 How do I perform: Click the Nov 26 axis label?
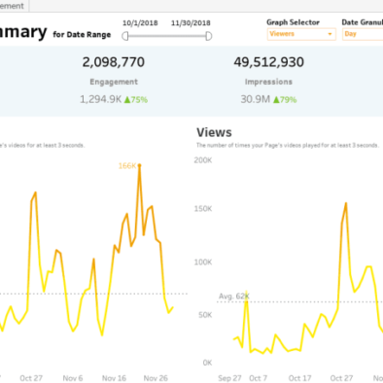click(156, 378)
